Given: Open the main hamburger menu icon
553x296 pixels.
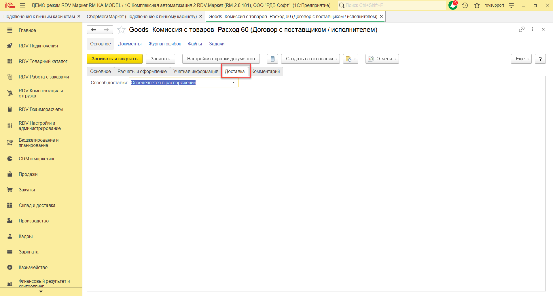Looking at the screenshot, I should coord(22,5).
